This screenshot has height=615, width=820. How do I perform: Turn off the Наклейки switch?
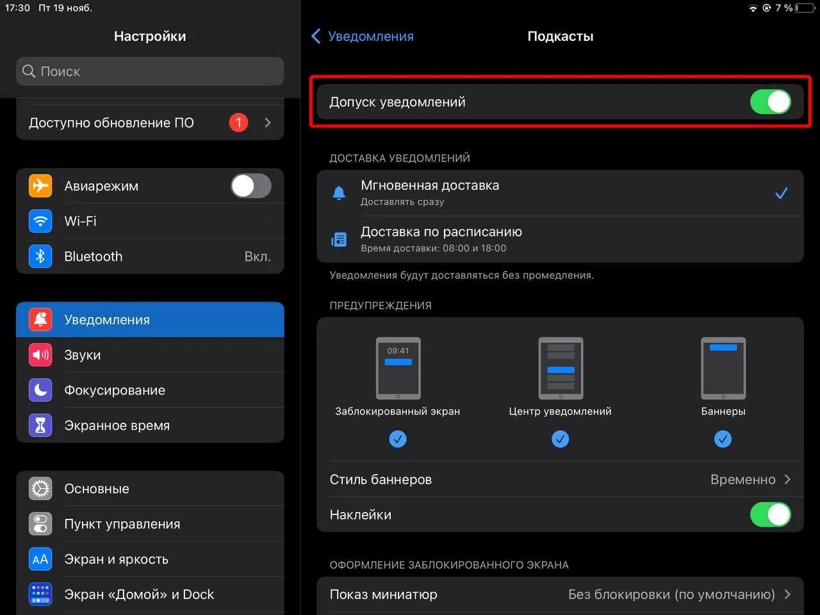click(771, 514)
